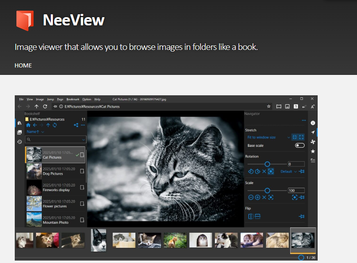Open the Information panel icon
The height and width of the screenshot is (263, 357).
[313, 123]
